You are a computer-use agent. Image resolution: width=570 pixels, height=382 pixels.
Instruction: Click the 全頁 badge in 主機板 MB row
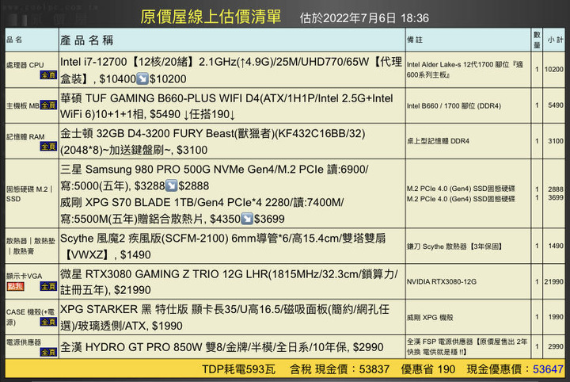pos(48,105)
